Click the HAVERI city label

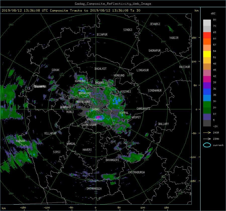87,150
